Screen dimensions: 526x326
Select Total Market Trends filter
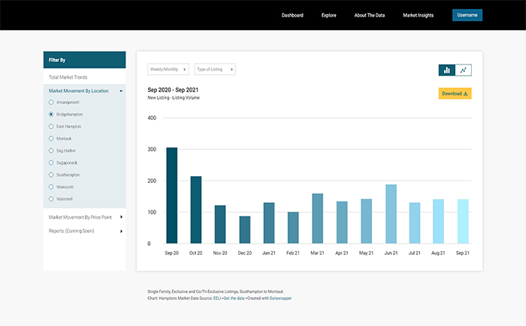(x=68, y=77)
